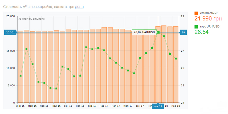
Task: Click the стоимость м² legend label
Action: (209, 13)
